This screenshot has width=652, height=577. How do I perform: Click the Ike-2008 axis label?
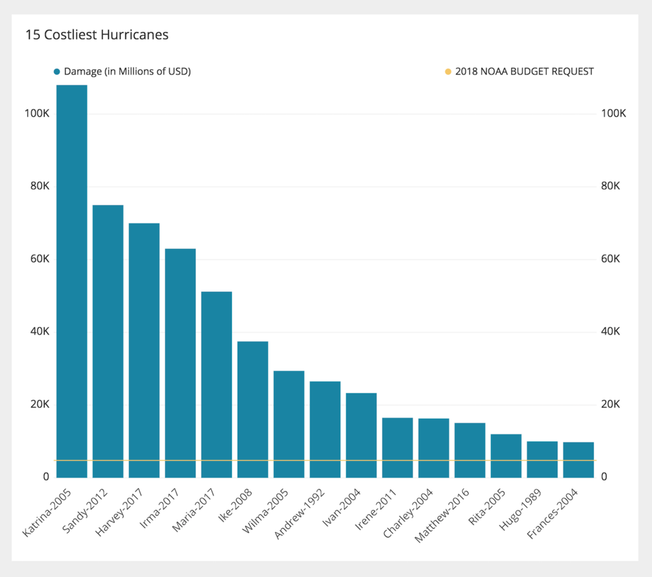click(235, 505)
